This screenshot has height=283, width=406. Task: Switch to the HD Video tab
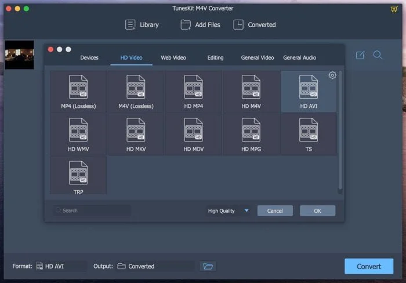point(131,58)
